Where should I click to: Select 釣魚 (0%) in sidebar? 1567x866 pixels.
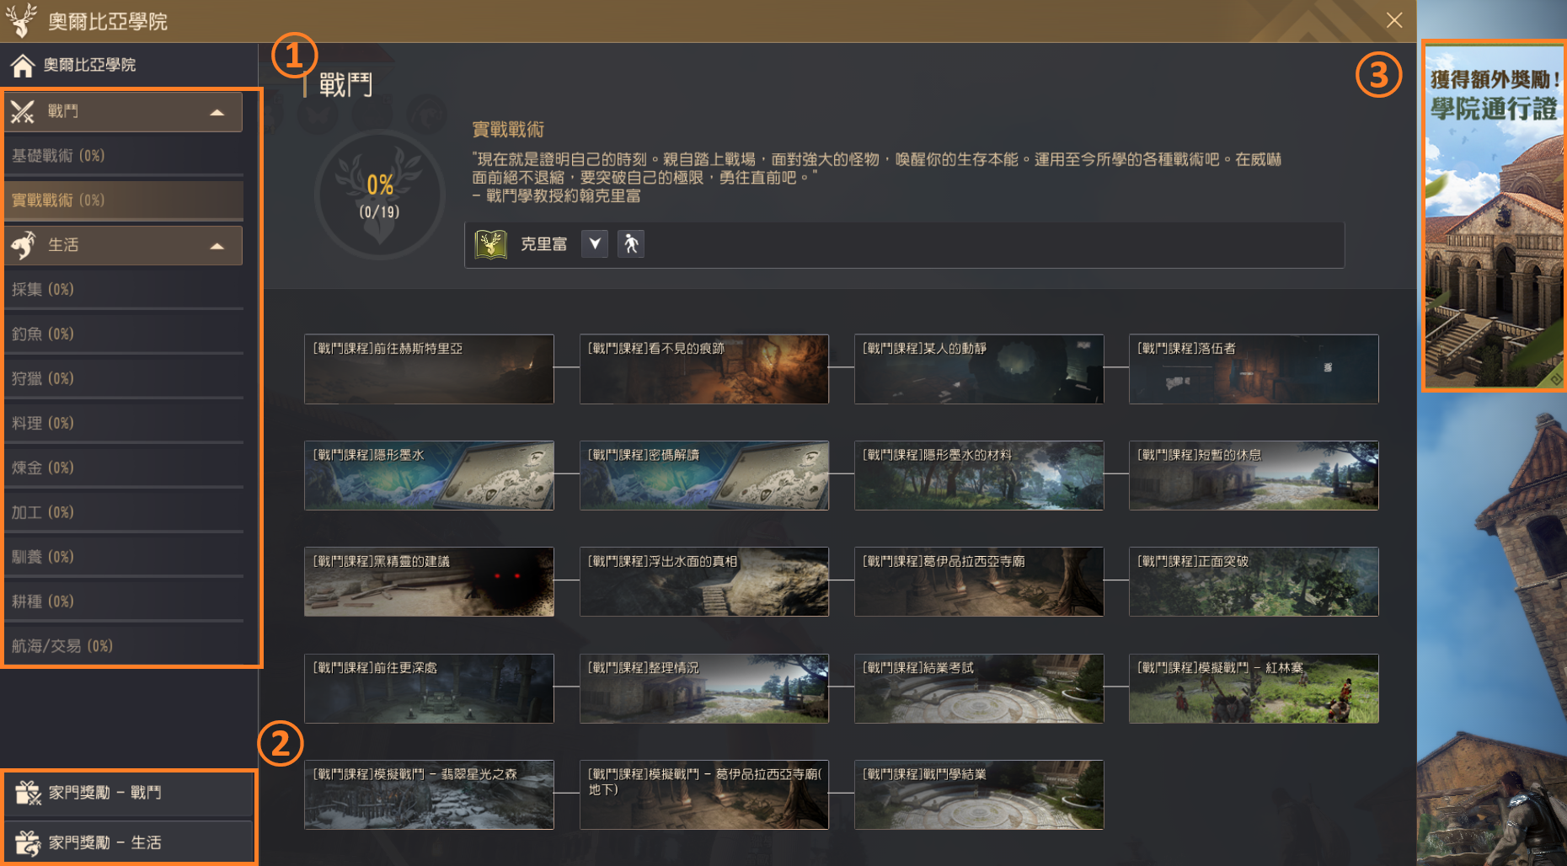point(43,334)
